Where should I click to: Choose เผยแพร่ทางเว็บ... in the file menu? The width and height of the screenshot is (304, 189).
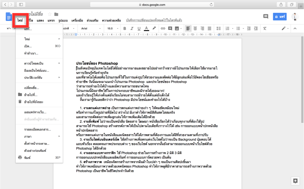[39, 112]
